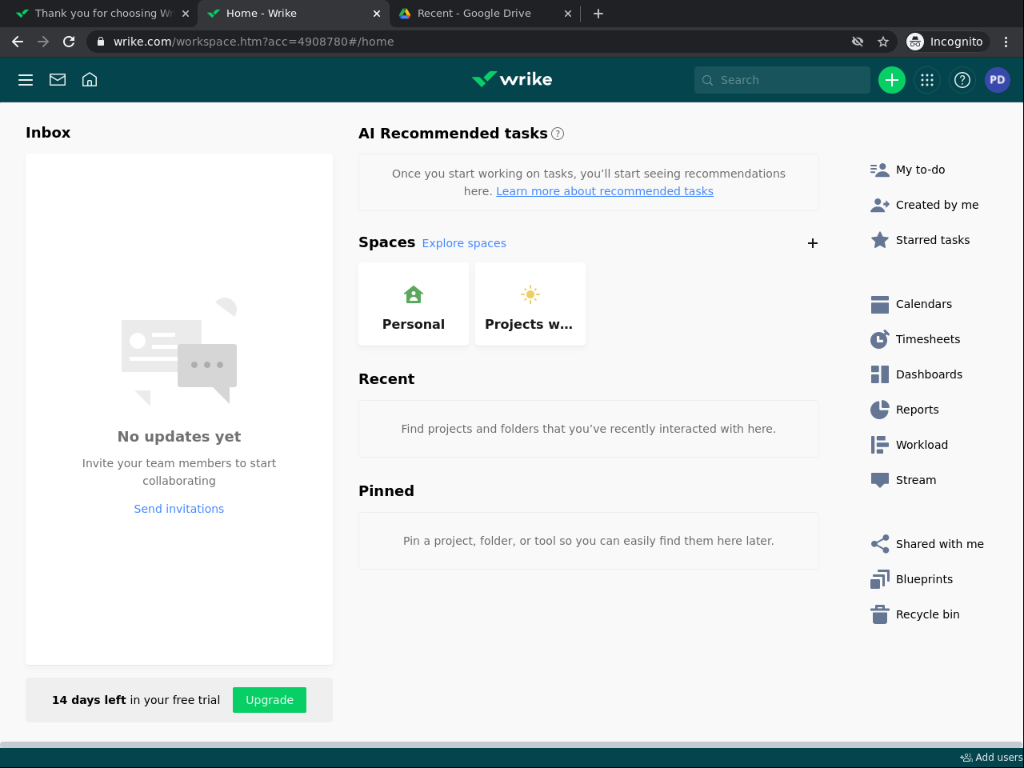Click the Explore spaces link
This screenshot has height=768, width=1024.
pos(464,243)
